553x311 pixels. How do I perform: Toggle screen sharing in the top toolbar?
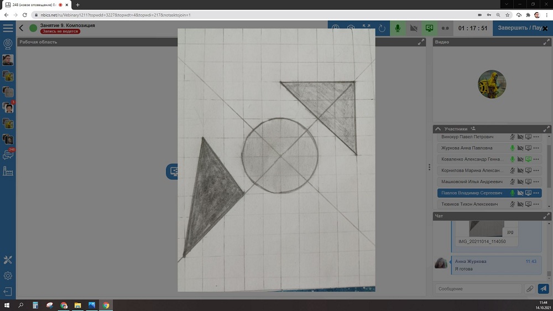coord(429,28)
